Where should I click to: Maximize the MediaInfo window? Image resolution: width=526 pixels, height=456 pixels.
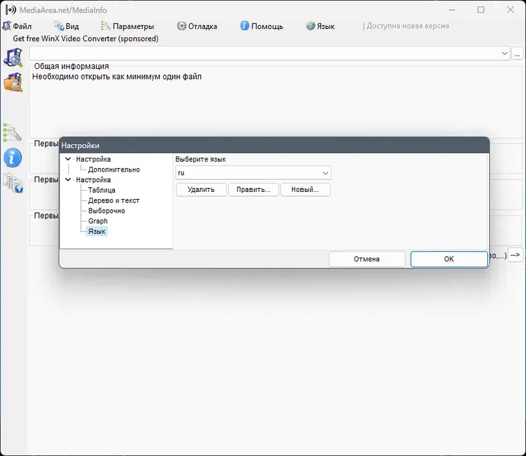click(x=481, y=10)
